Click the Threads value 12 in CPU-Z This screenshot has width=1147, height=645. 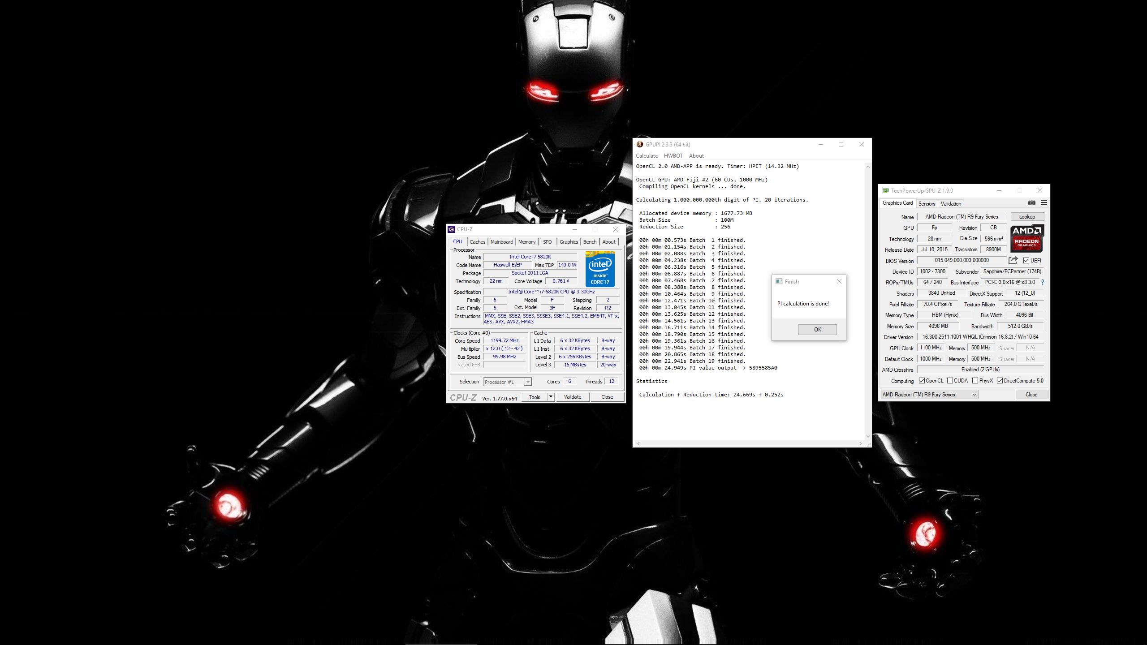pos(612,382)
